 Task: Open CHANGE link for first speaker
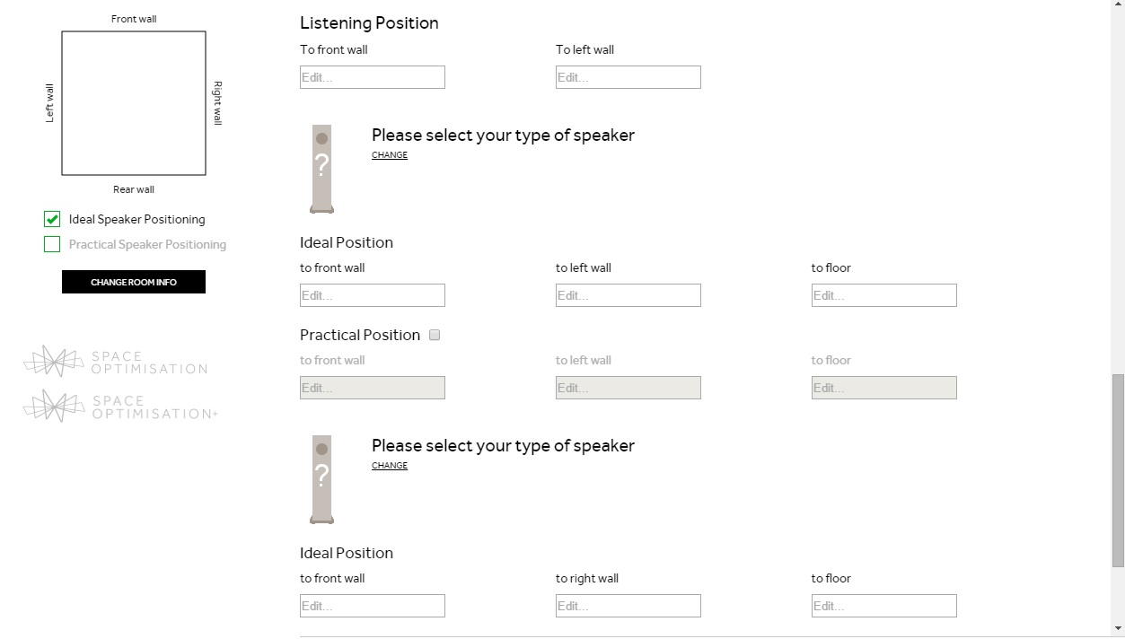[x=390, y=155]
